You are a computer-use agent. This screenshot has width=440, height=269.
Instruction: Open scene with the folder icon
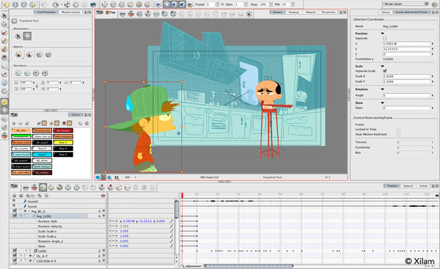[6, 4]
